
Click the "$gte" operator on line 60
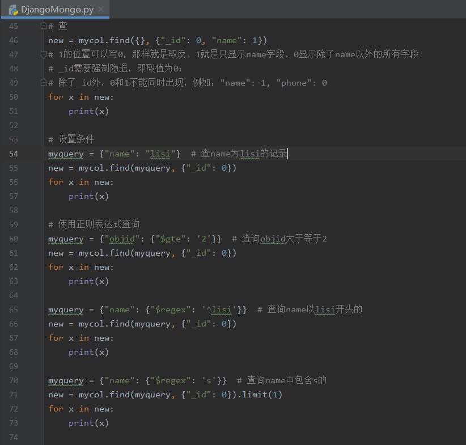(x=172, y=239)
